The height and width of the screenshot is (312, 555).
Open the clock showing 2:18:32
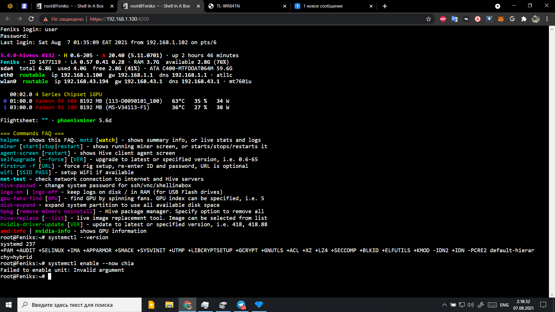coord(523,305)
